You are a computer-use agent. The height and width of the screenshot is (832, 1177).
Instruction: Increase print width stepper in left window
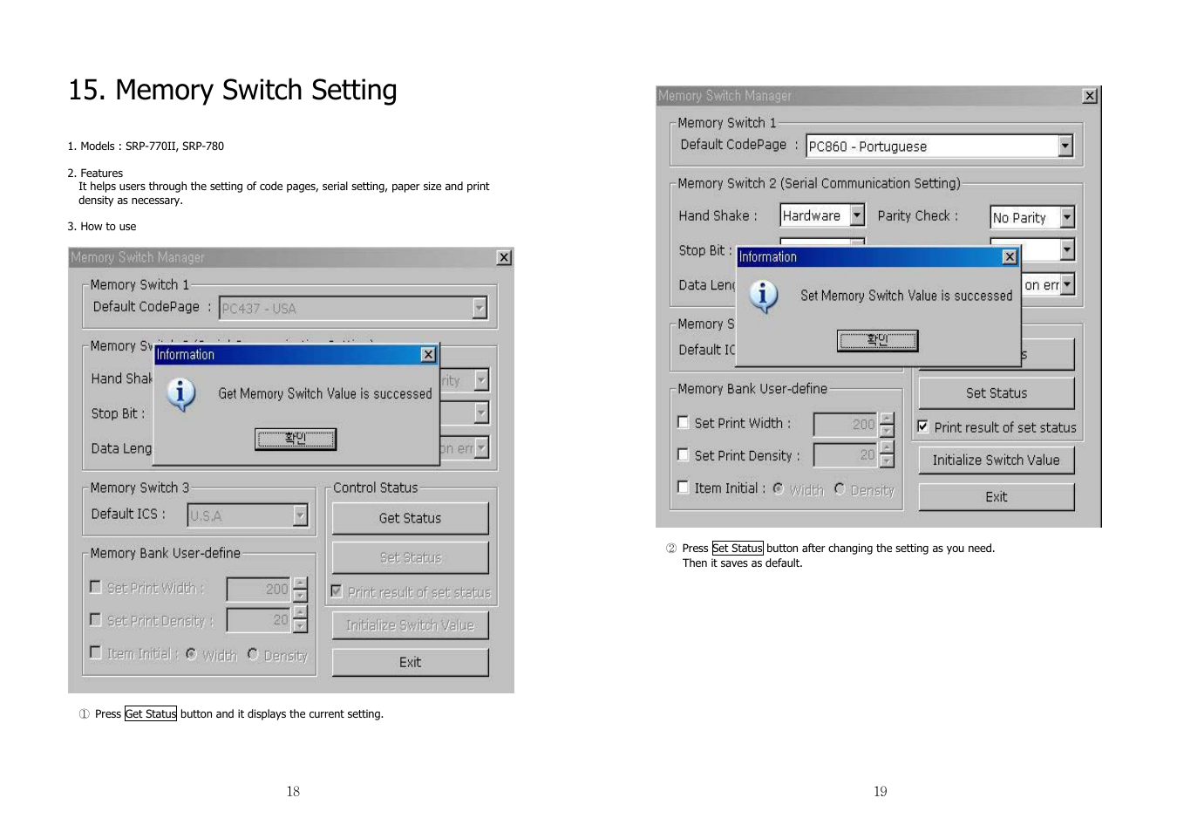coord(300,583)
